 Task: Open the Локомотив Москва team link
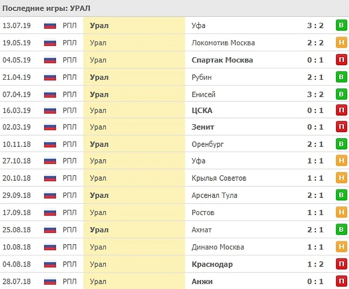223,43
